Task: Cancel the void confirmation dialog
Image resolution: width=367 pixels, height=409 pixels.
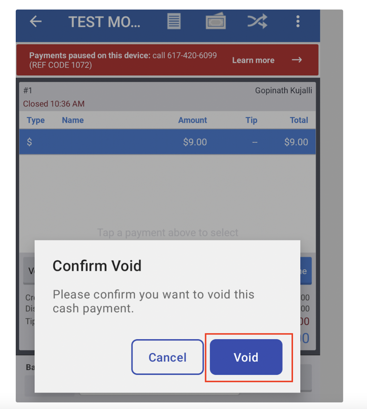Action: click(x=167, y=357)
